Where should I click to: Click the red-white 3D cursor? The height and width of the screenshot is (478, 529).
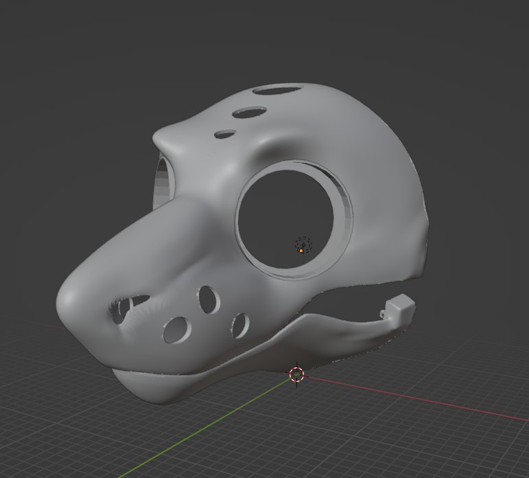[296, 374]
